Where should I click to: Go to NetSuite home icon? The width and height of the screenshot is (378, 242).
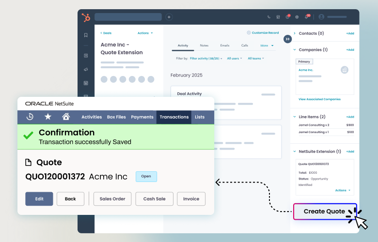pos(66,117)
